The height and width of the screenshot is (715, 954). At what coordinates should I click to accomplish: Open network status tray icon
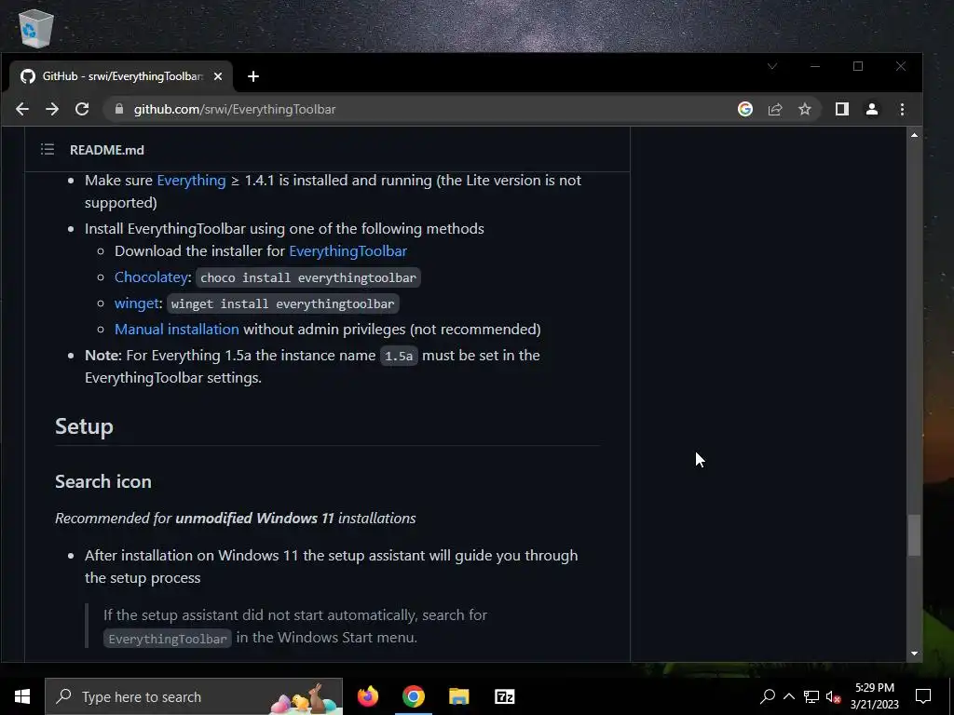pos(811,696)
